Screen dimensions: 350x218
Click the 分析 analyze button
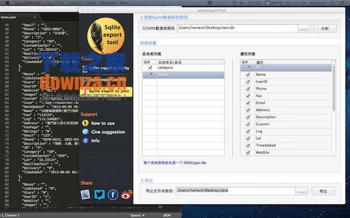pyautogui.click(x=325, y=28)
